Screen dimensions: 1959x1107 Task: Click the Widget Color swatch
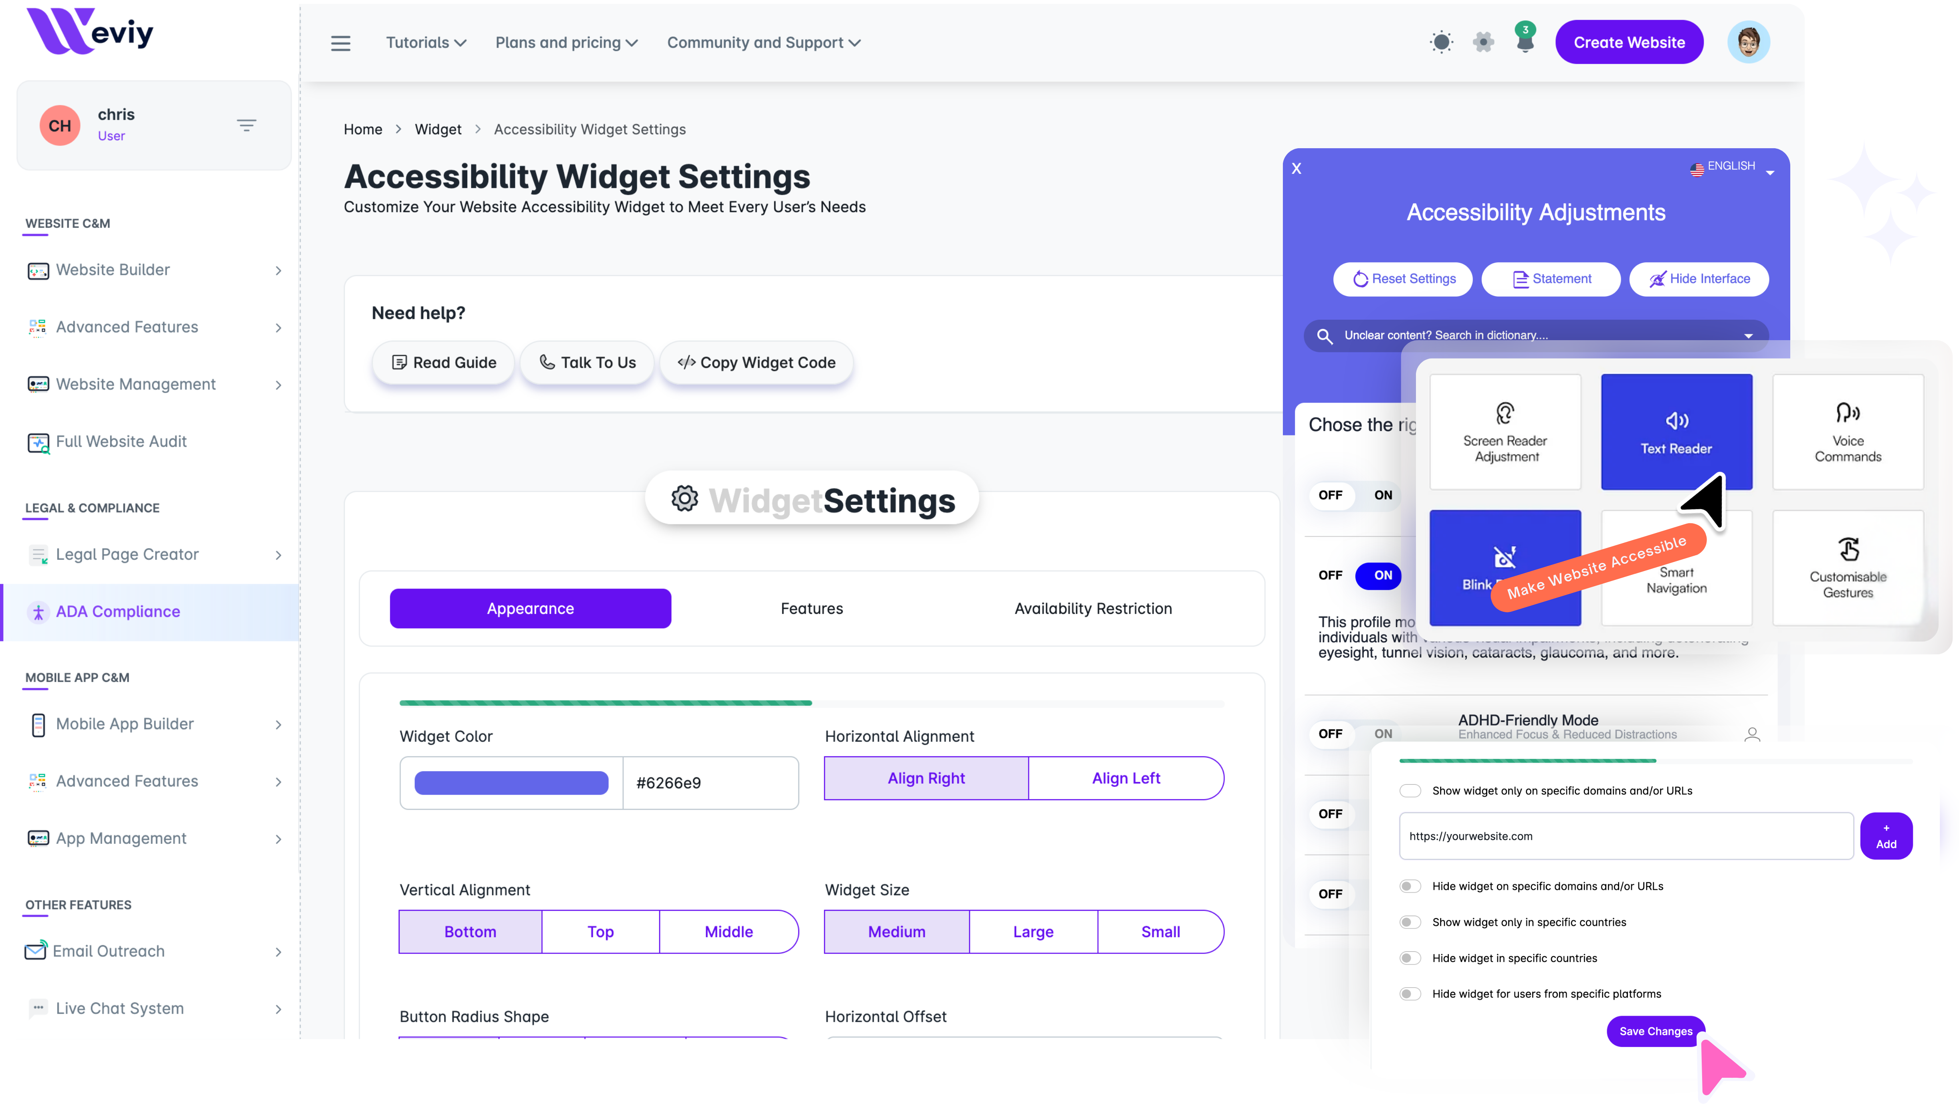pos(511,782)
